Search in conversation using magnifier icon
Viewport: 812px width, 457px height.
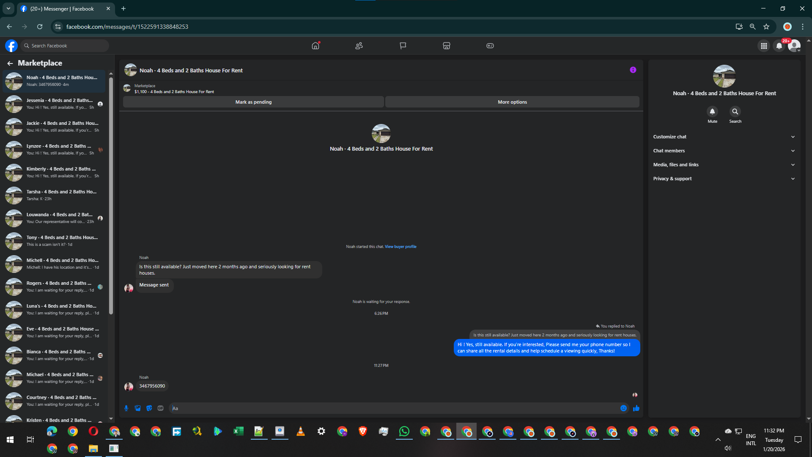tap(735, 111)
